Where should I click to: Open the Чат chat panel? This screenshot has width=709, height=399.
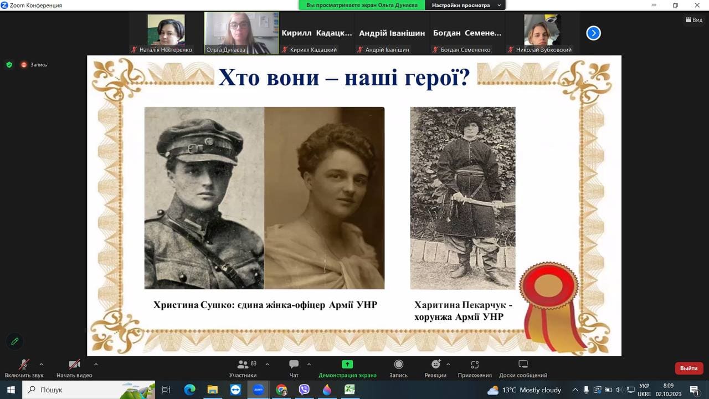point(294,368)
